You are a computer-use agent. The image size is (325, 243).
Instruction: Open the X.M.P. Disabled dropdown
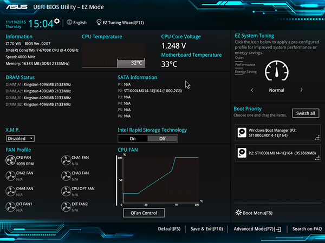pyautogui.click(x=21, y=138)
